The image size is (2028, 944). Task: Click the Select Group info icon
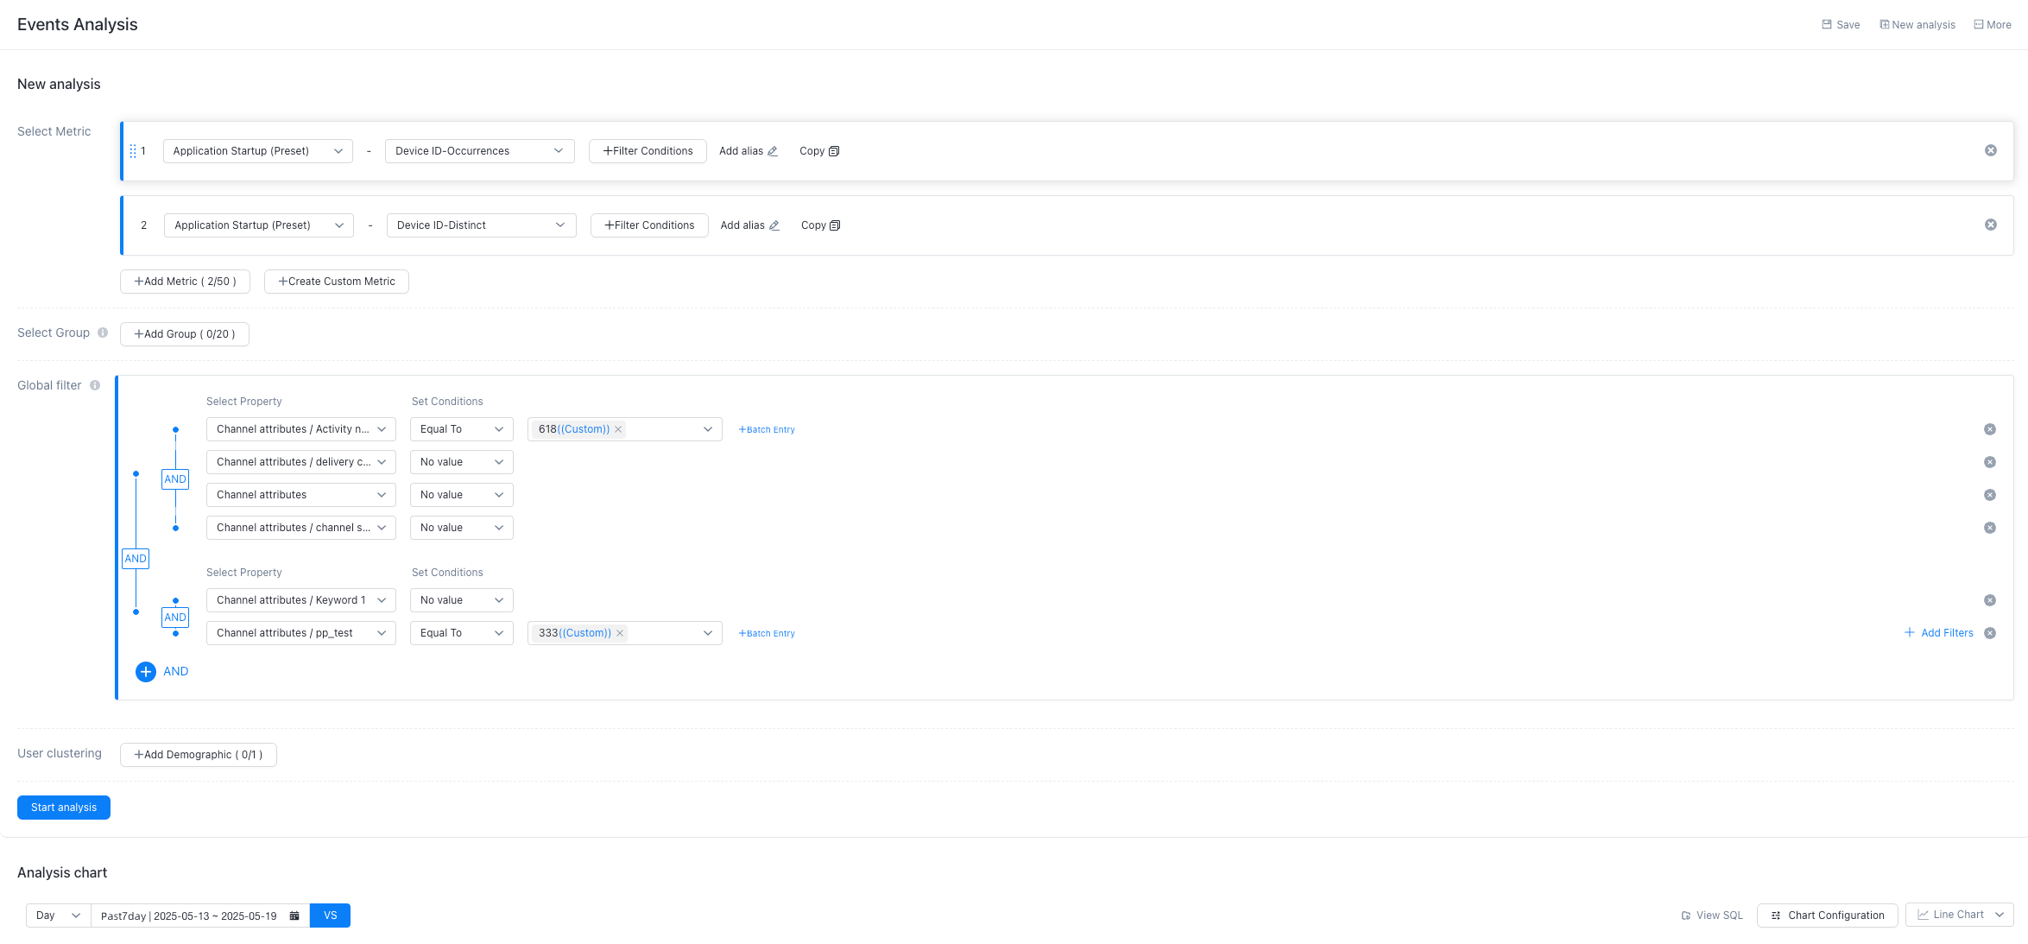pyautogui.click(x=103, y=333)
